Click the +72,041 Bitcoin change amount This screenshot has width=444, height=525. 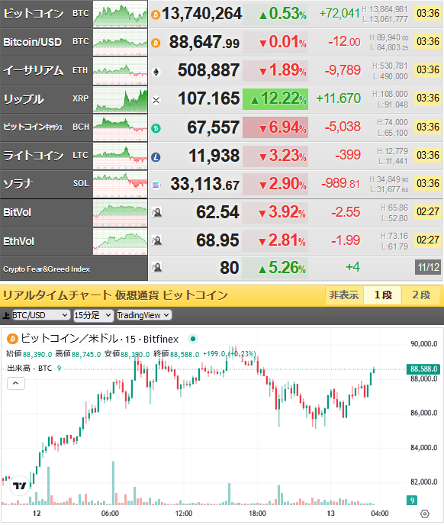(x=339, y=14)
